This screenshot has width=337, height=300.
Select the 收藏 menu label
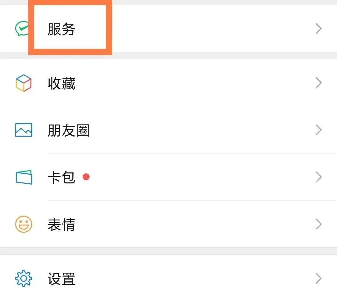click(x=61, y=83)
